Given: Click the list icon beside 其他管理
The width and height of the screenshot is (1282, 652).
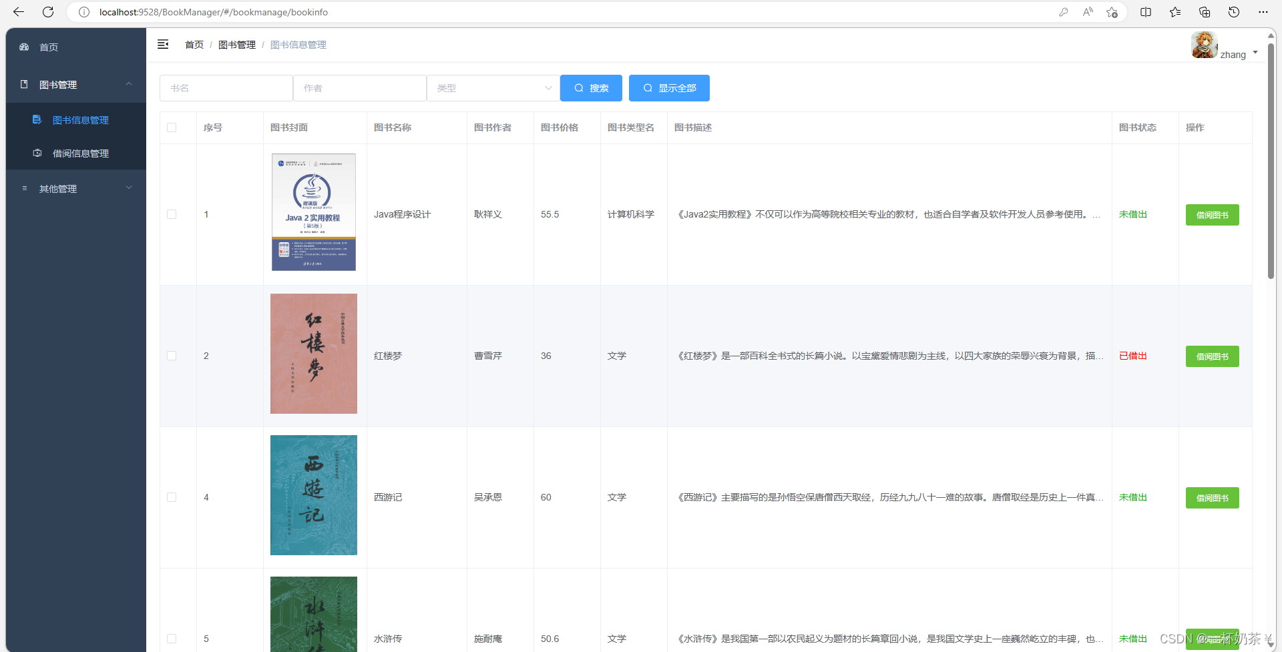Looking at the screenshot, I should 25,188.
